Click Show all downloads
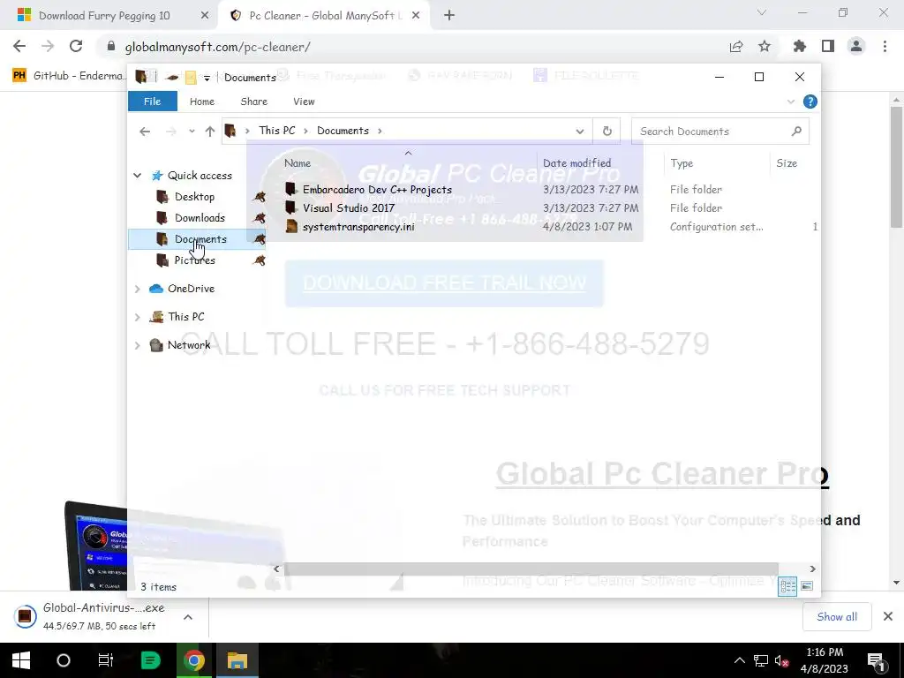The image size is (904, 678). click(837, 617)
